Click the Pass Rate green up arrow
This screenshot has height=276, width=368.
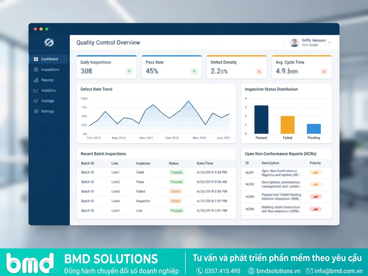click(x=194, y=71)
